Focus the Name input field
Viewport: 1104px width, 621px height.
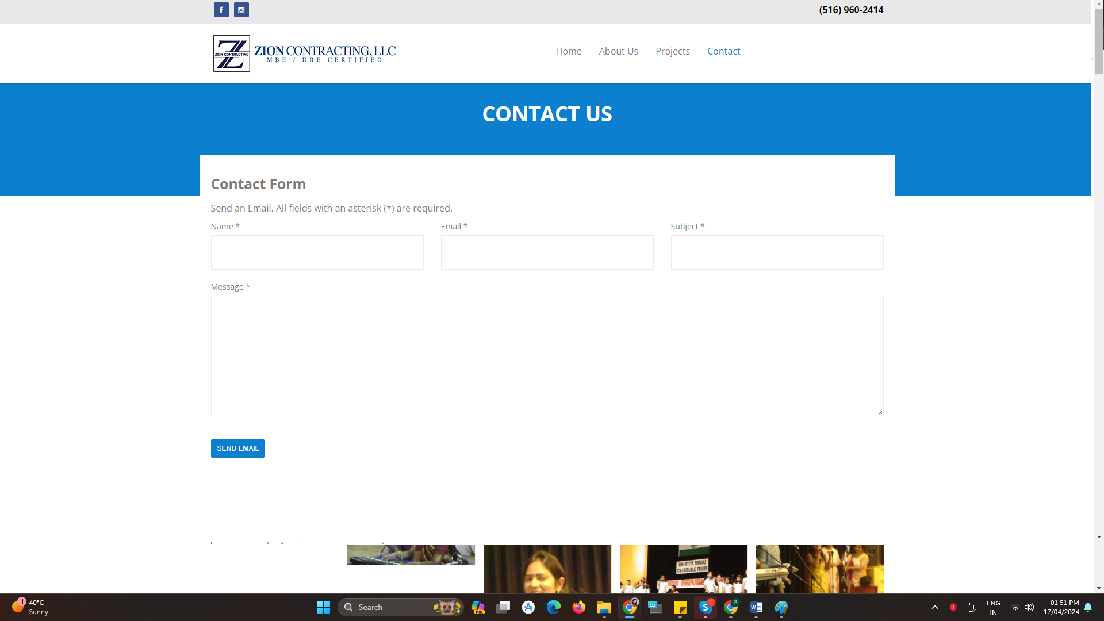pos(317,252)
